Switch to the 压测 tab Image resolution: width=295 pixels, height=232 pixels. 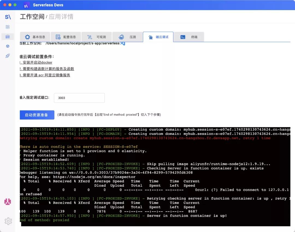point(127,37)
